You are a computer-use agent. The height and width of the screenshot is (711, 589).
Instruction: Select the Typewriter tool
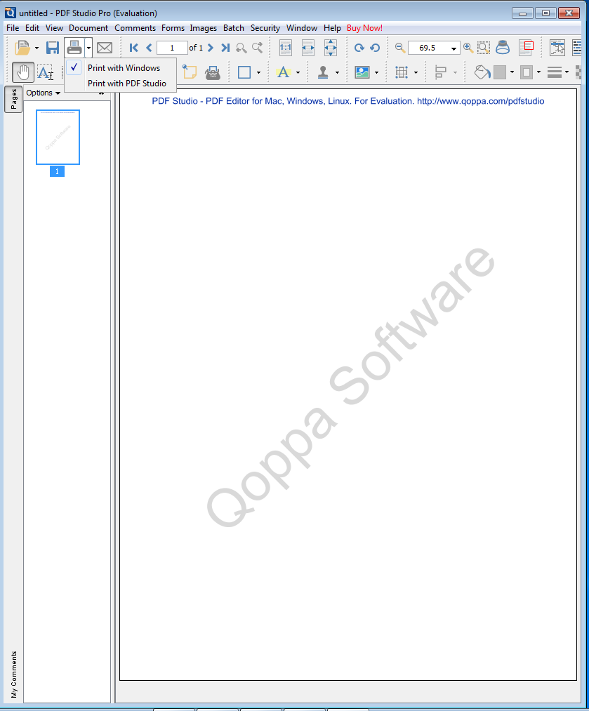(213, 72)
